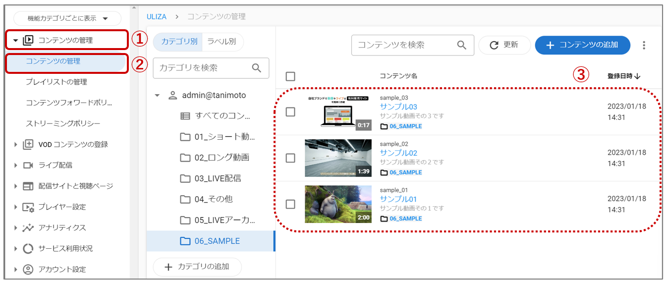Expand the アナリティクス arrow
This screenshot has width=666, height=283.
[16, 228]
